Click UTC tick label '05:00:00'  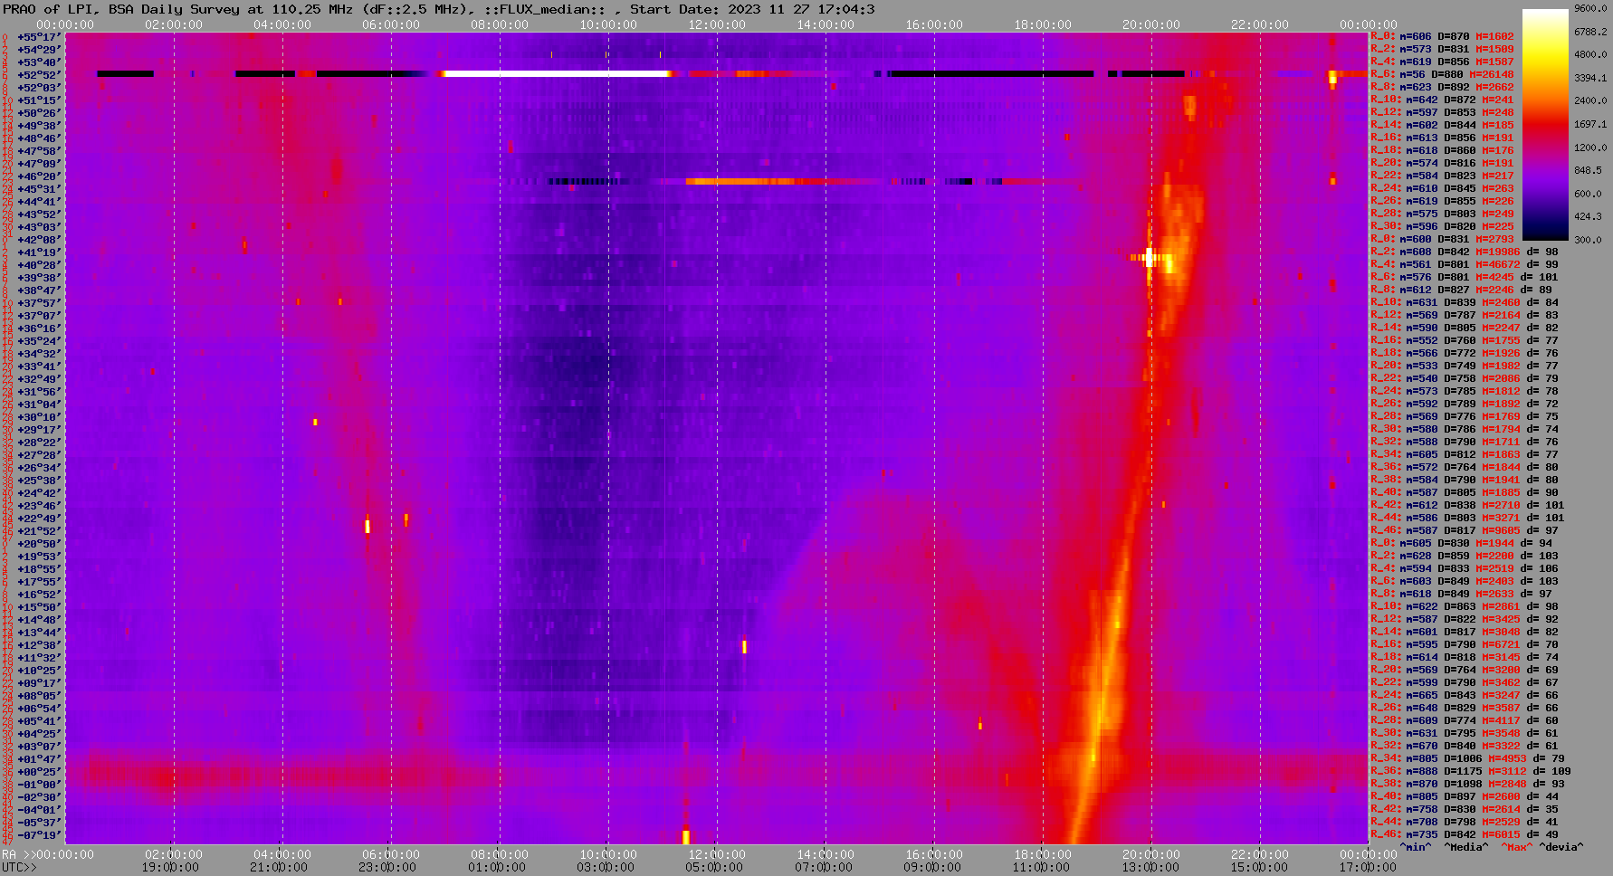click(713, 867)
